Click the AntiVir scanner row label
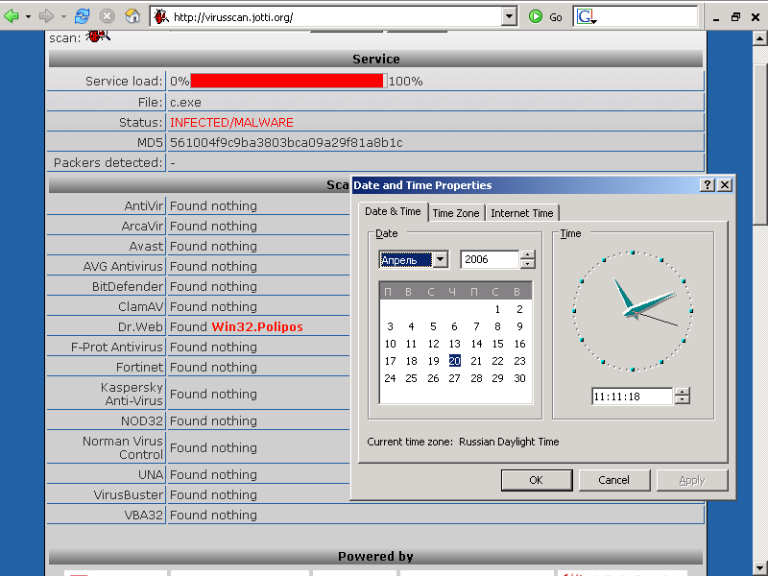This screenshot has width=768, height=576. 143,205
